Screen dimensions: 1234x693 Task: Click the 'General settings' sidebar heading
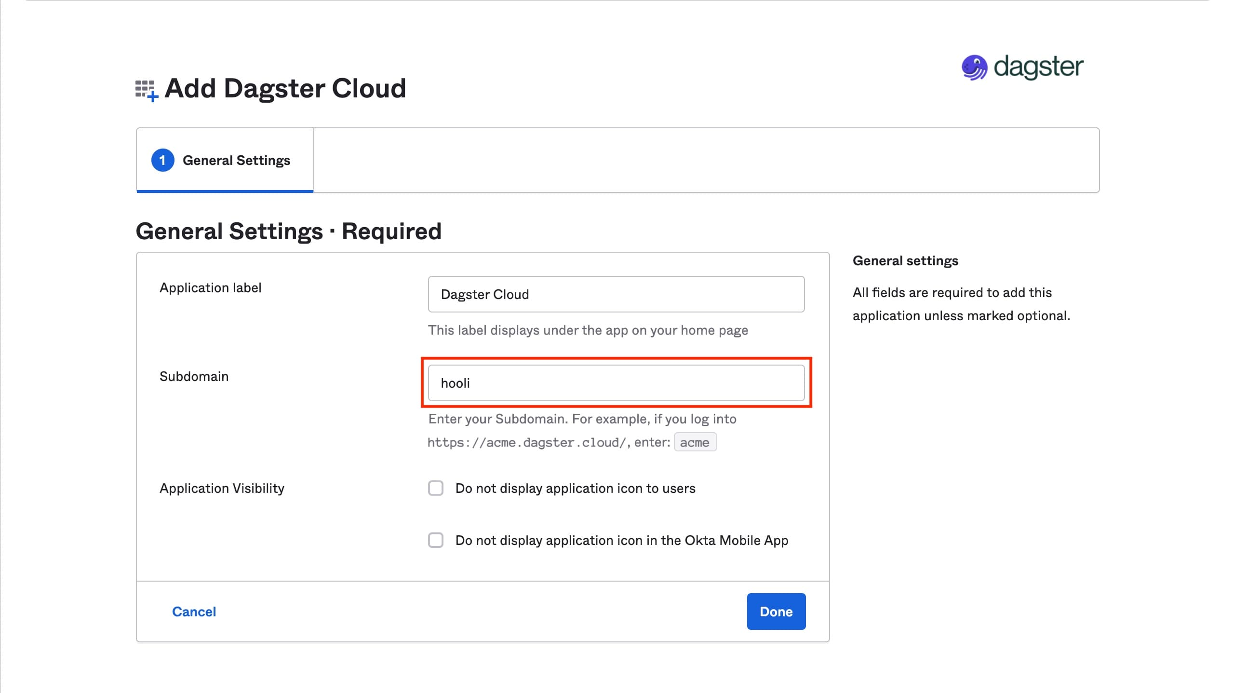click(x=905, y=260)
